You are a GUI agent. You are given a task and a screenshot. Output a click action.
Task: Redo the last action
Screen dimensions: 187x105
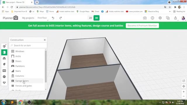(x=60, y=18)
